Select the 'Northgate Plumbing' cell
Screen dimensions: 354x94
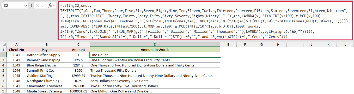(x=46, y=81)
